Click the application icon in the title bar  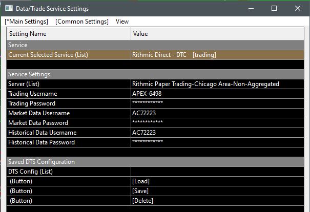(x=9, y=8)
